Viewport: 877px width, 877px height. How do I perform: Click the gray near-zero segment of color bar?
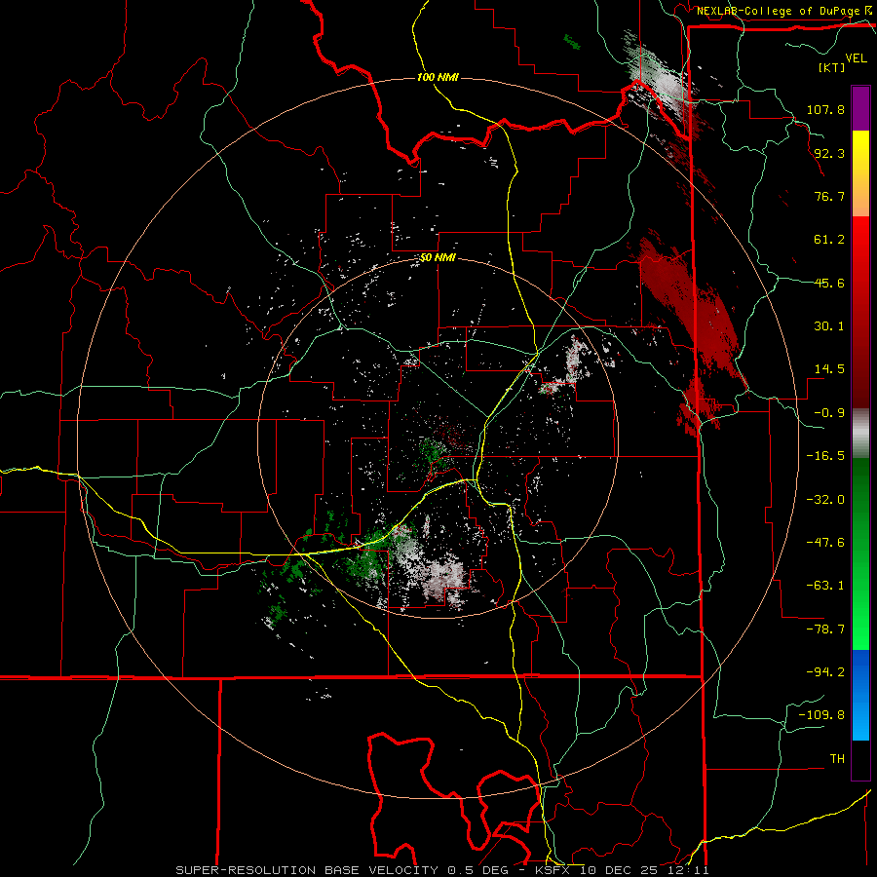(x=860, y=434)
